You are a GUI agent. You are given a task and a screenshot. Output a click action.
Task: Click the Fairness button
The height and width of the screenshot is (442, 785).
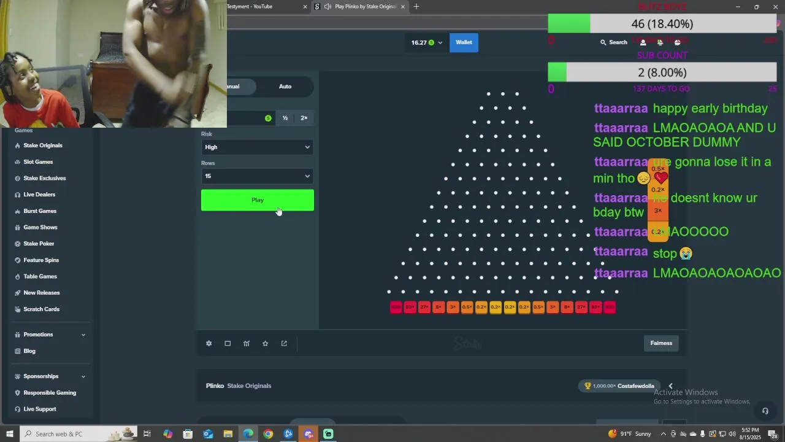[661, 343]
